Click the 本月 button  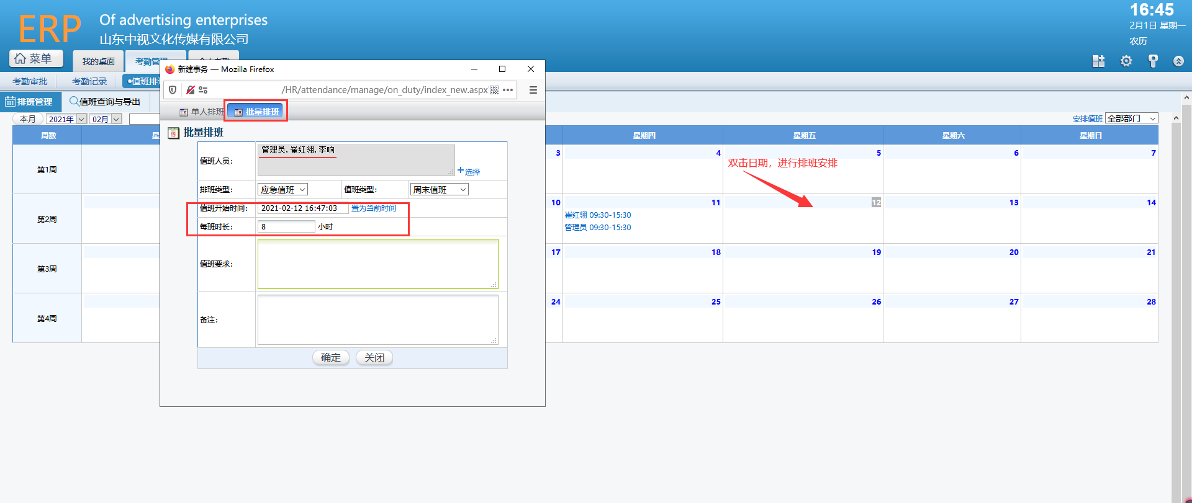point(28,119)
